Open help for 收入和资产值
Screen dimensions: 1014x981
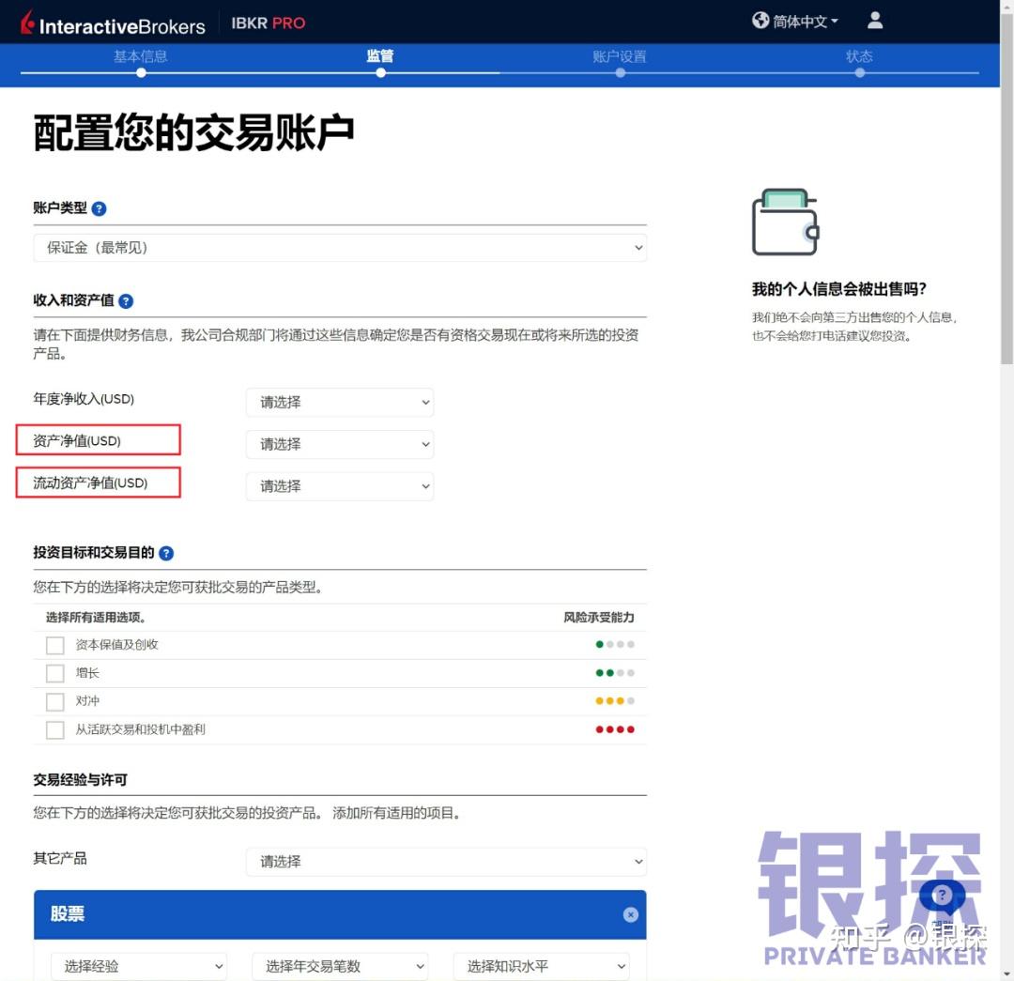[126, 301]
